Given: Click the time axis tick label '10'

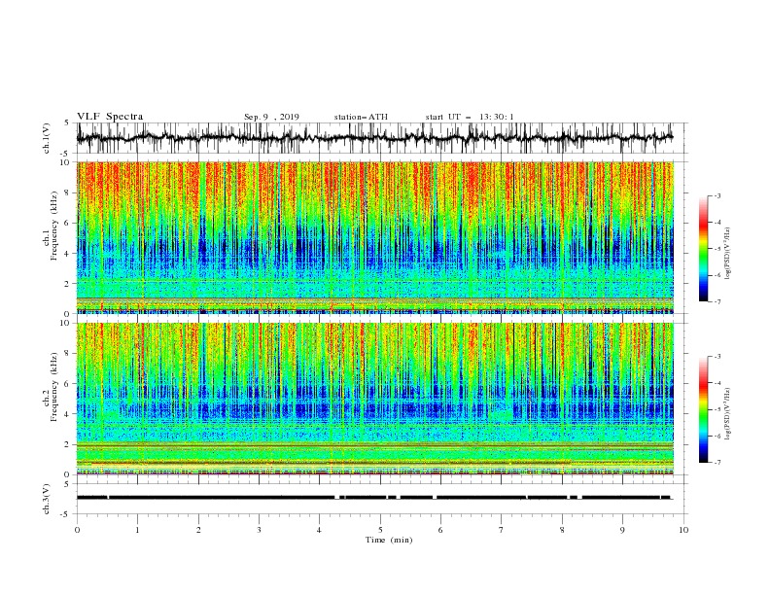Looking at the screenshot, I should point(683,530).
